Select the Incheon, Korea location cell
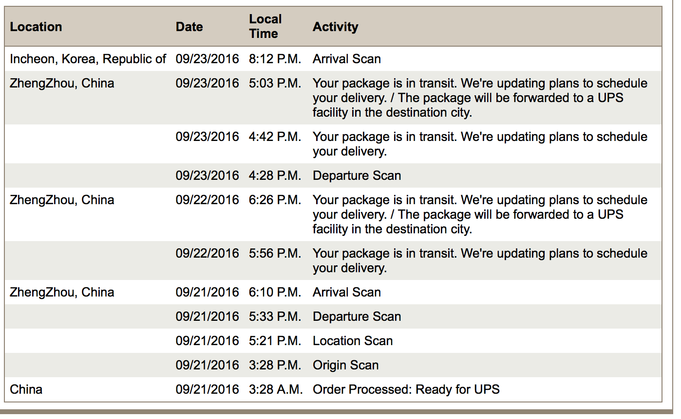The height and width of the screenshot is (419, 681). tap(88, 59)
